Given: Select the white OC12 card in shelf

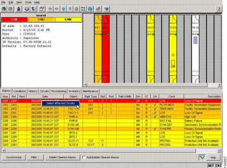Looking at the screenshot, I should (x=195, y=49).
